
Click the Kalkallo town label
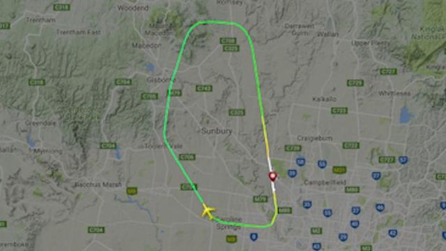point(325,99)
